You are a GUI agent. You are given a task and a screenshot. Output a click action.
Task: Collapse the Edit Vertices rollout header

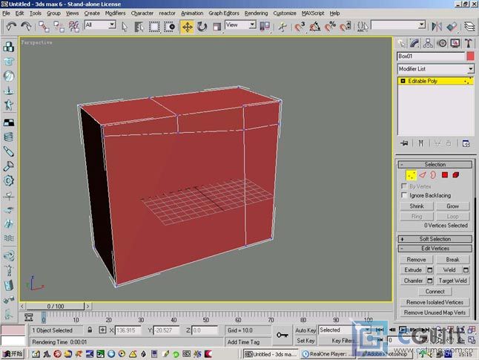click(435, 249)
